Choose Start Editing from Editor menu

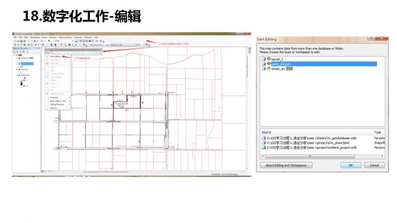55,56
